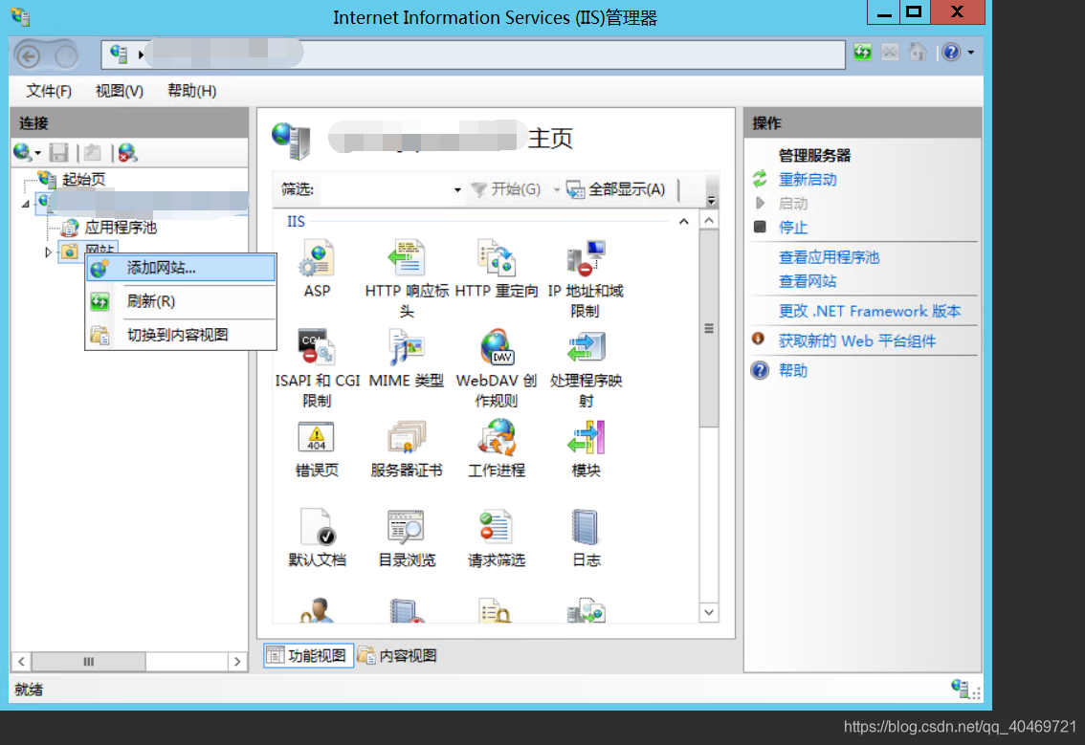Viewport: 1085px width, 745px height.
Task: Click 帮助 link in 操作 pane
Action: 793,371
